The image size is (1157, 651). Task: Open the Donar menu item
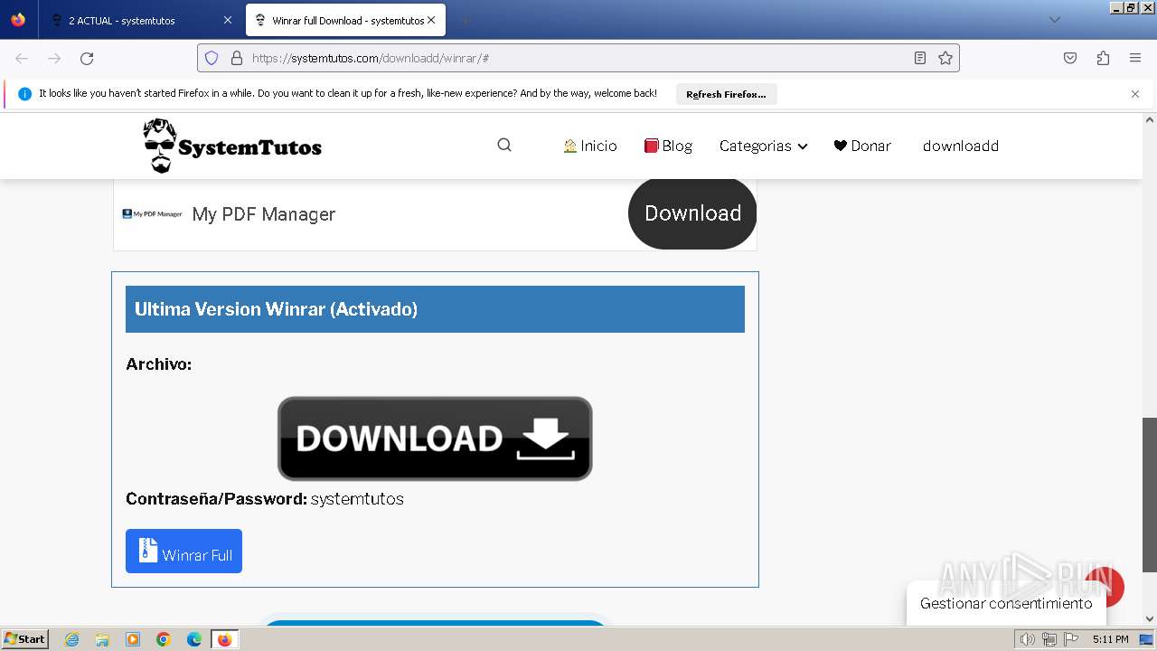(x=862, y=146)
